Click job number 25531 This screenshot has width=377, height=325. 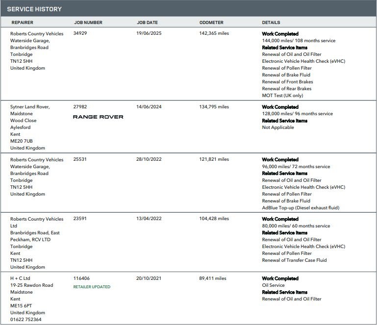point(80,159)
